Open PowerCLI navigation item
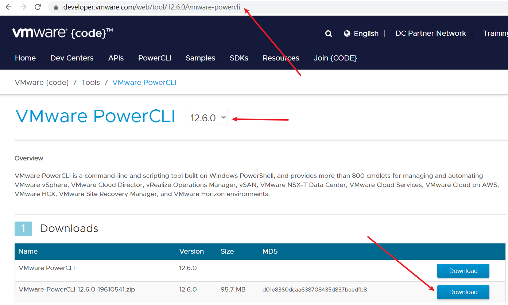This screenshot has width=508, height=305. tap(155, 58)
